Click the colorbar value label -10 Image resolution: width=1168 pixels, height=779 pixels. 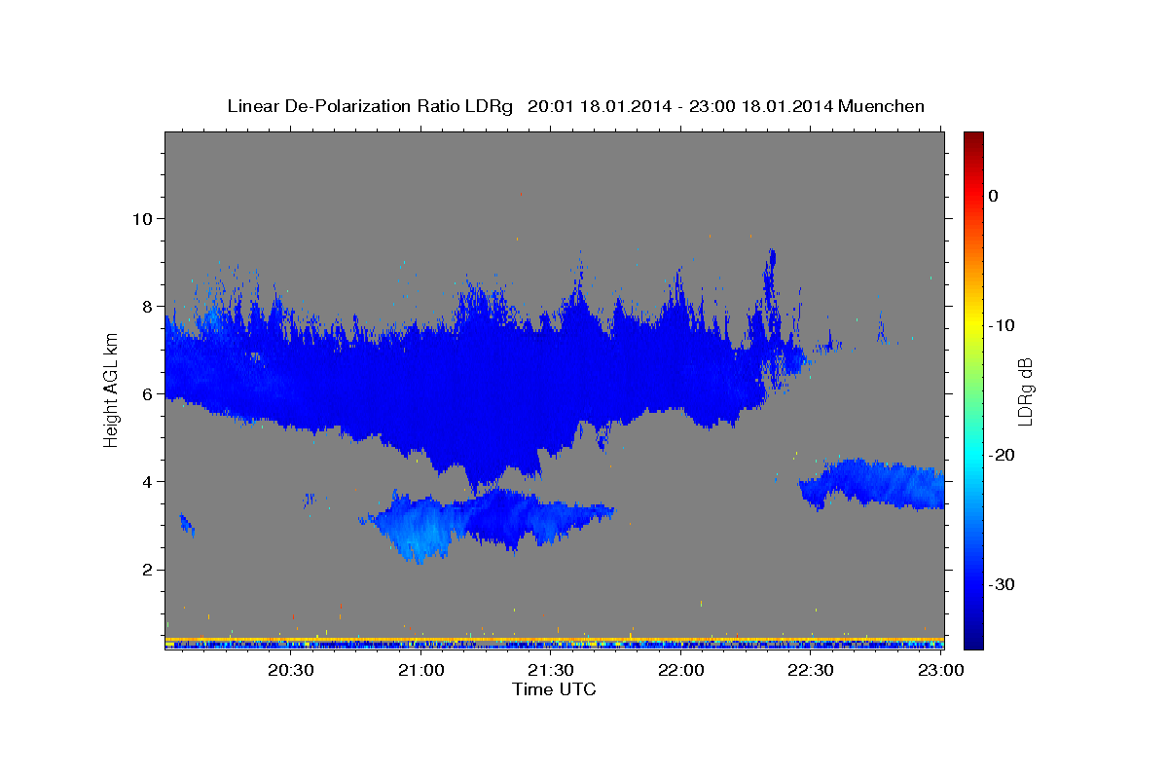(1003, 325)
